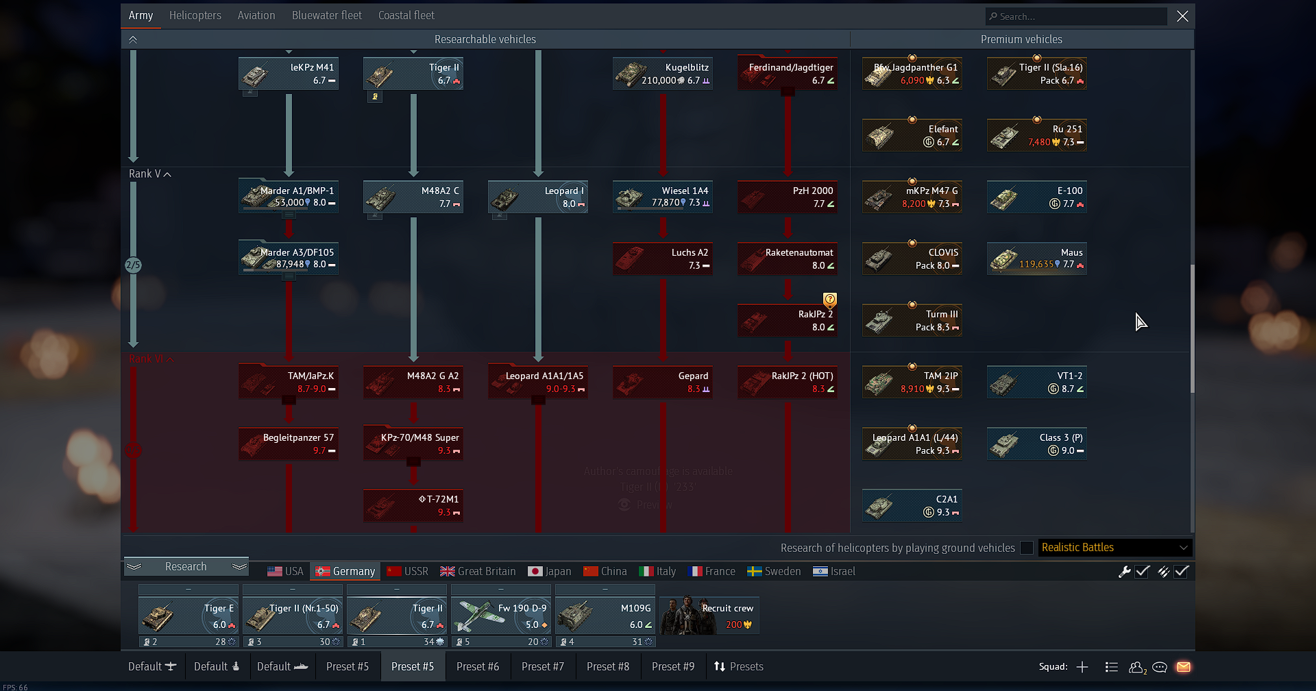Open the squad list icon next to Squad

(1112, 667)
